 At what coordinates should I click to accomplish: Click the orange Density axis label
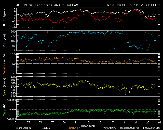(4, 70)
